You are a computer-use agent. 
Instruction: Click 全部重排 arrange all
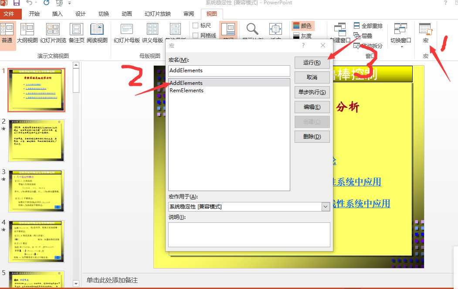pos(368,26)
